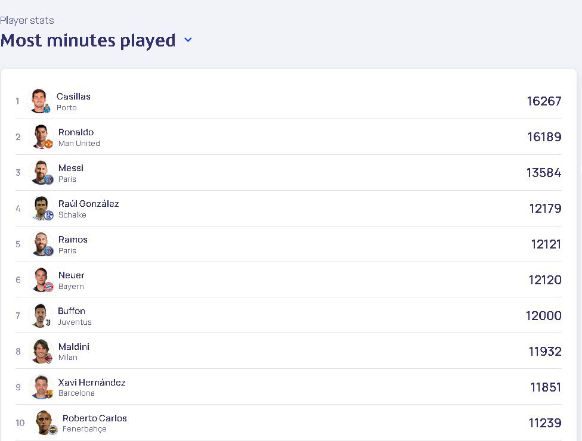Screen dimensions: 582x441
Task: Click Messi's Paris club badge
Action: click(49, 179)
